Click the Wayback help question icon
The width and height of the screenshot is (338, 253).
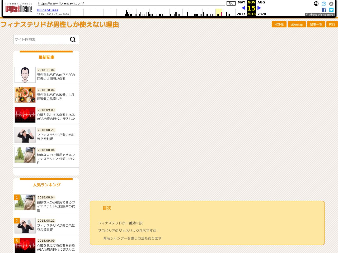[324, 4]
